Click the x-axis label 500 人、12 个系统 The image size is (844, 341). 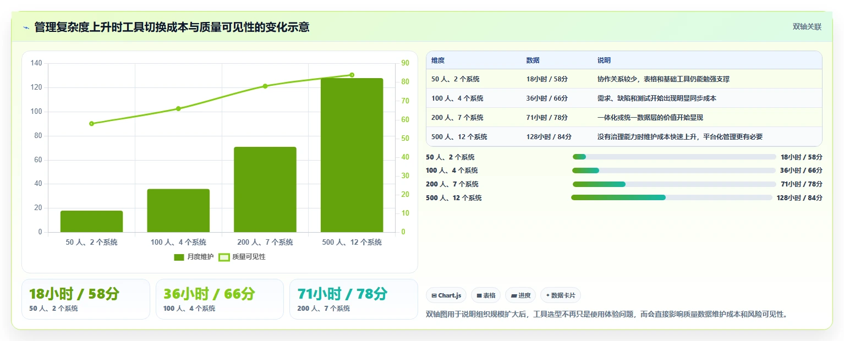tap(352, 243)
